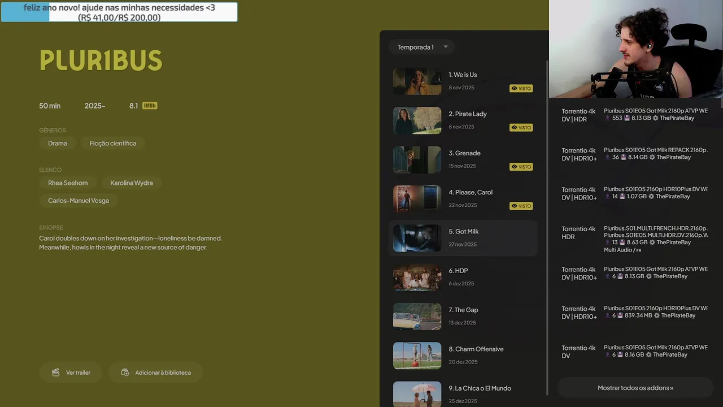This screenshot has width=723, height=407.
Task: Click the Temporada 1 dropdown arrow
Action: point(446,47)
